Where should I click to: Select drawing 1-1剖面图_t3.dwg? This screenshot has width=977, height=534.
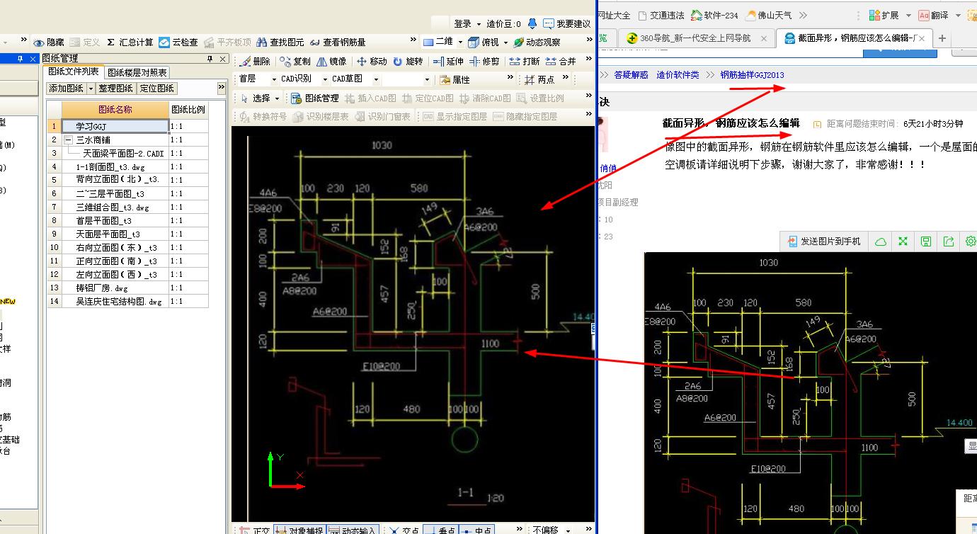pos(115,167)
